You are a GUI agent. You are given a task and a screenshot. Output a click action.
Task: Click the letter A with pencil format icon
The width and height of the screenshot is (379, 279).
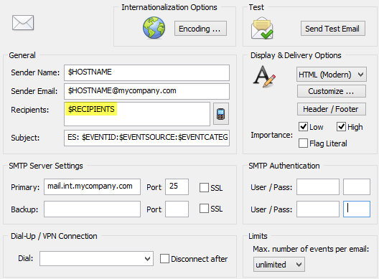(264, 77)
